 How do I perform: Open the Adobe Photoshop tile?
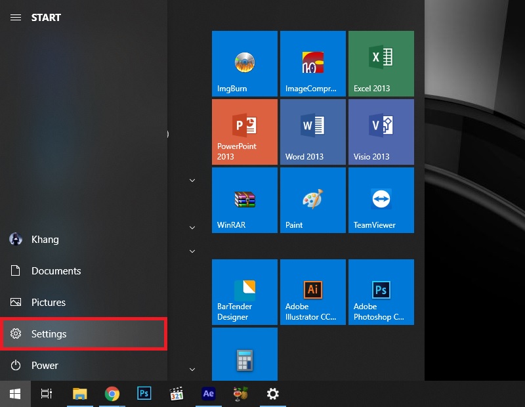[381, 292]
